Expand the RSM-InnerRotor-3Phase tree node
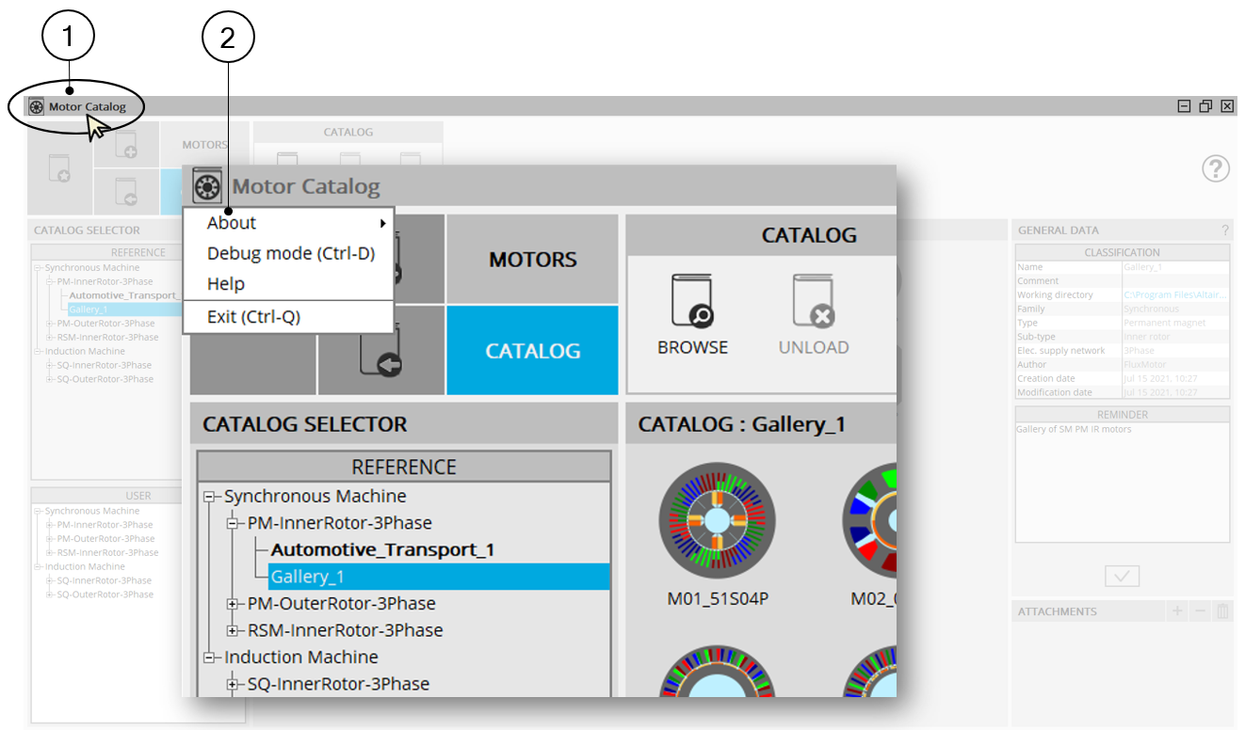1245x730 pixels. [x=233, y=630]
